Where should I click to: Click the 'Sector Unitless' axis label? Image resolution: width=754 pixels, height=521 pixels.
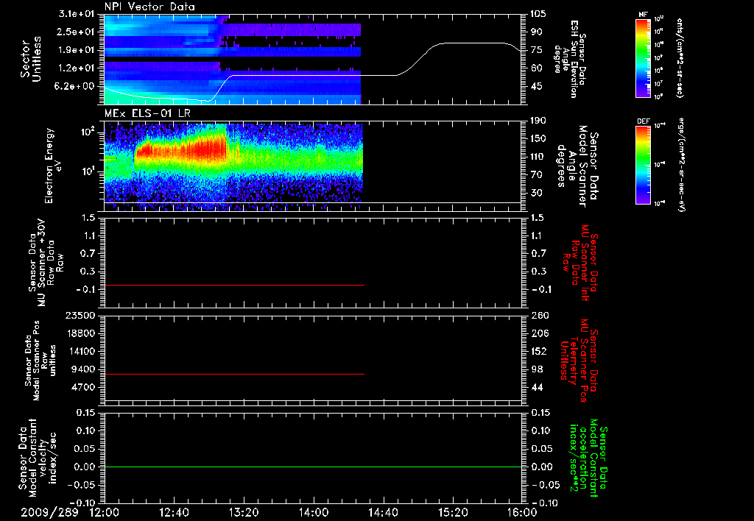(x=30, y=59)
